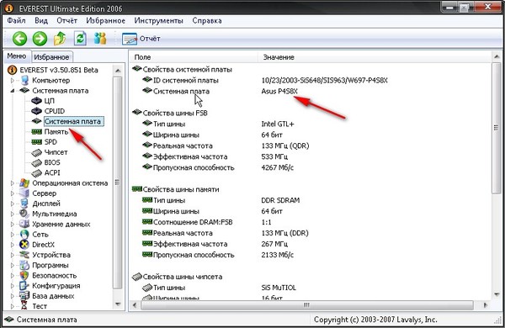This screenshot has height=328, width=505.
Task: Expand the Операционная система node
Action: [x=13, y=183]
